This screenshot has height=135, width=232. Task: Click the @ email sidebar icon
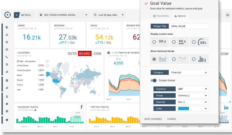[7, 50]
